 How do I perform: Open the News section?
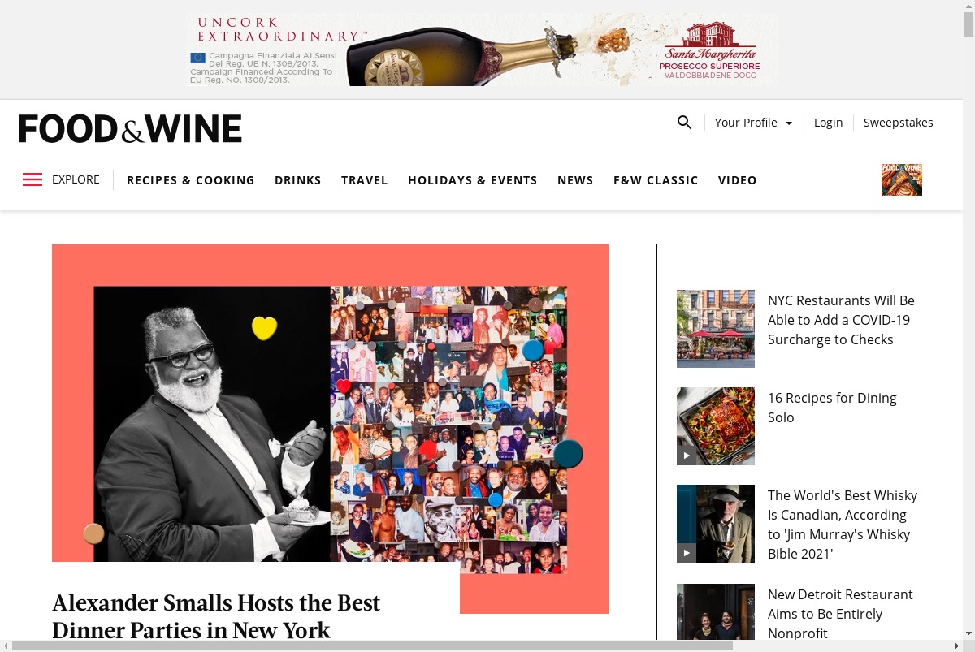[x=575, y=180]
